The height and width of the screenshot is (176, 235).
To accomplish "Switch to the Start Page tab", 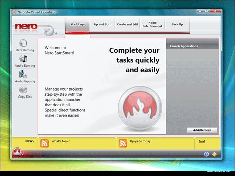I will pyautogui.click(x=78, y=24).
